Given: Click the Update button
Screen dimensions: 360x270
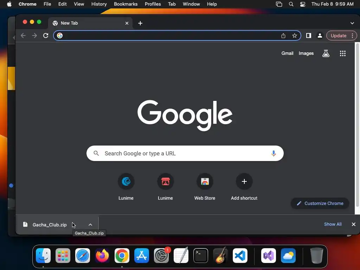Looking at the screenshot, I should coord(339,36).
